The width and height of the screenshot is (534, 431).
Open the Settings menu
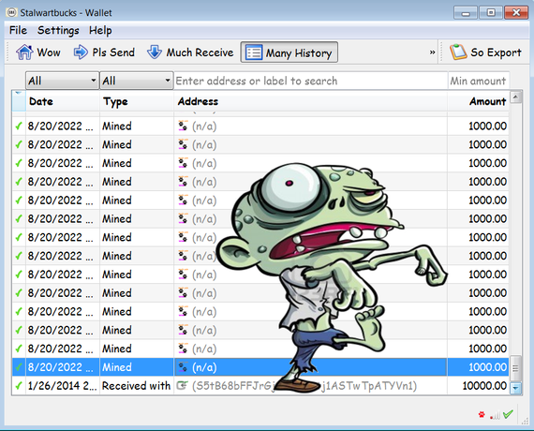[58, 30]
